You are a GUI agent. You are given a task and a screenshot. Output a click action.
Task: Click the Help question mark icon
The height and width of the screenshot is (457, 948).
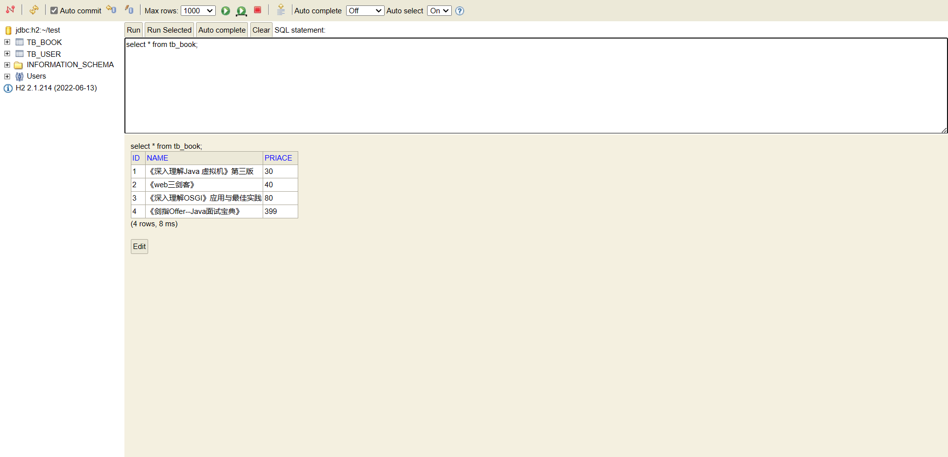pyautogui.click(x=460, y=11)
